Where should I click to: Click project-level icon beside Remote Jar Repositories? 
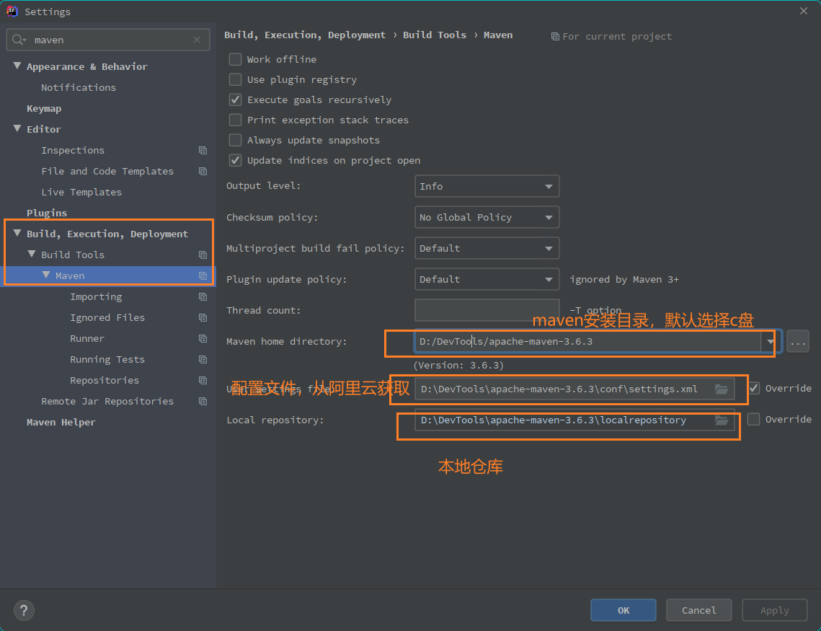[x=203, y=402]
